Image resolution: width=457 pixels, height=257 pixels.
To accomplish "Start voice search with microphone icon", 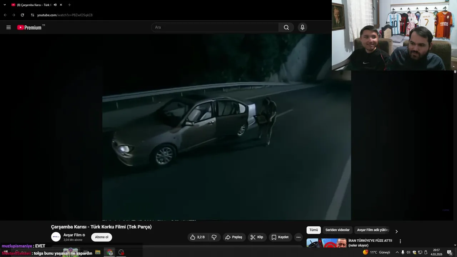I will point(302,27).
